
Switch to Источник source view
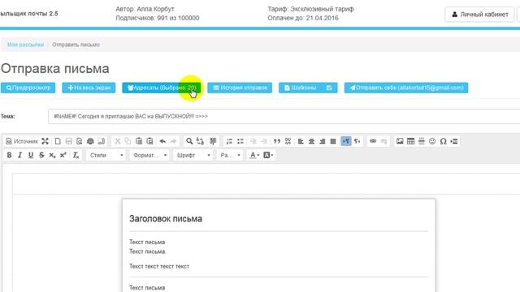coord(22,141)
